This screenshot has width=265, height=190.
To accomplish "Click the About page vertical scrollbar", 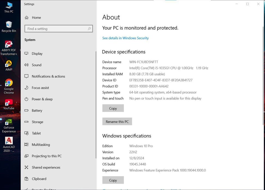I will [x=263, y=76].
